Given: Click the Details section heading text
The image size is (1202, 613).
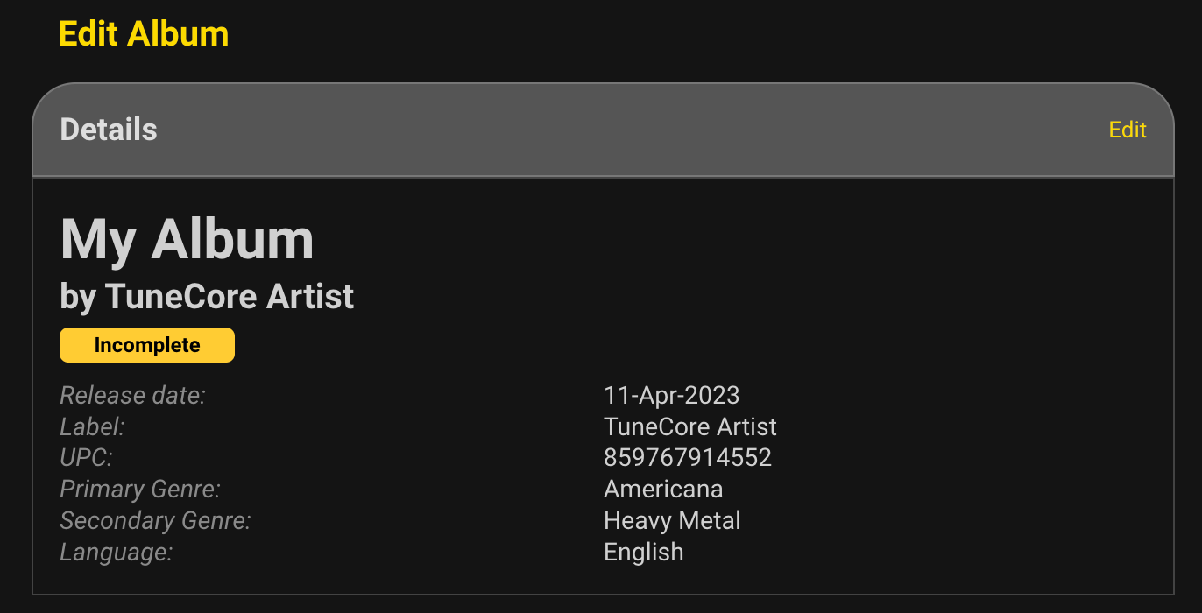Looking at the screenshot, I should [109, 130].
